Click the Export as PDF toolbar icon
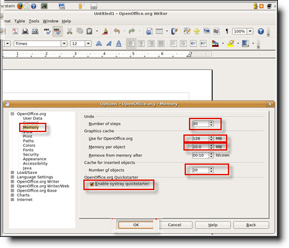 15,31
